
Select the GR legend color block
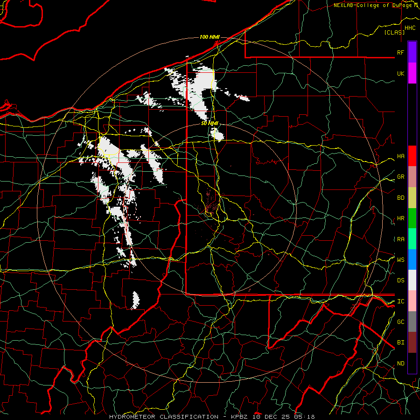(x=412, y=176)
